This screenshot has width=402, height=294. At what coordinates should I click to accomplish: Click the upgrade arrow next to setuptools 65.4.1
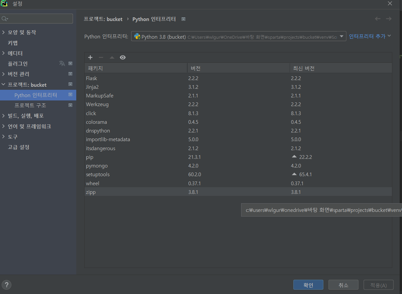click(x=294, y=174)
